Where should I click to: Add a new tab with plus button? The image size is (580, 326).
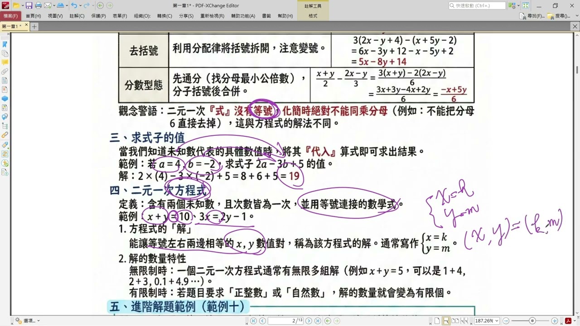click(x=34, y=27)
